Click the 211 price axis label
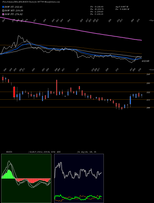Viewport: 154px width, 203px height. tap(148, 100)
